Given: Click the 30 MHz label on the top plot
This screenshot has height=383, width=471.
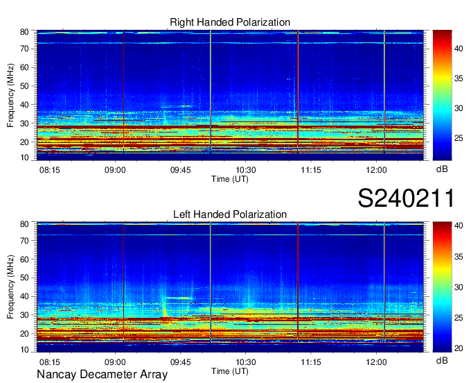Looking at the screenshot, I should coord(24,124).
